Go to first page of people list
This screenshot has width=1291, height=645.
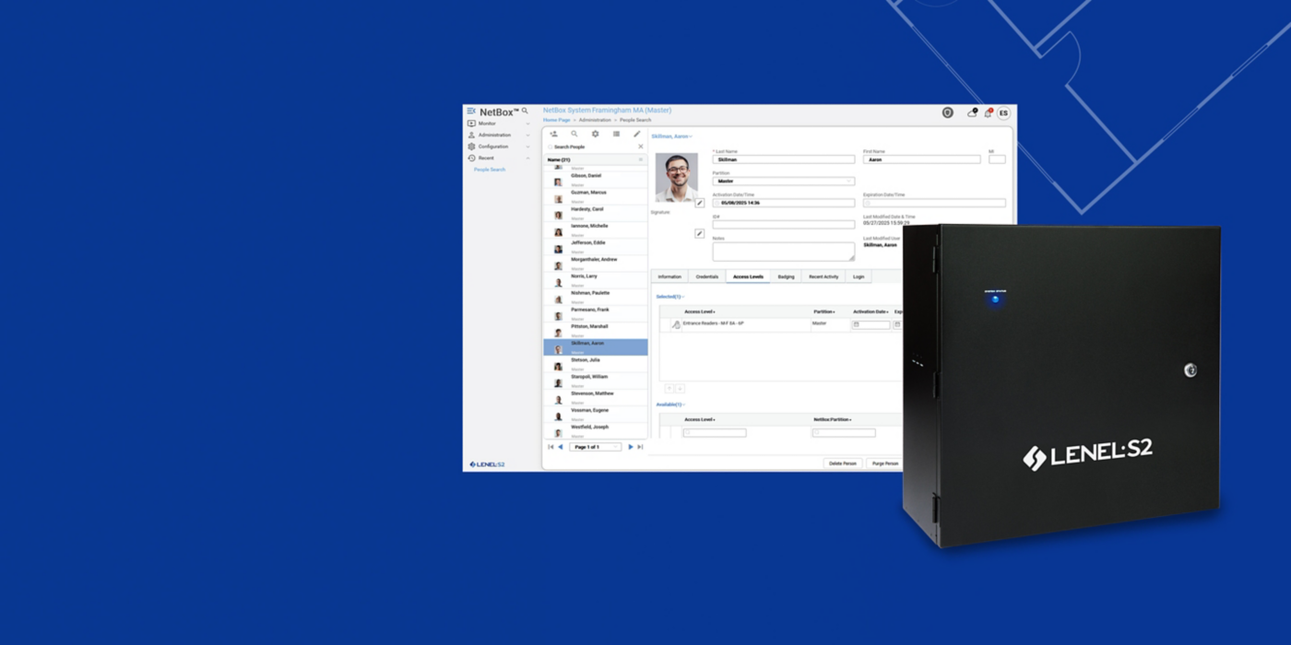coord(551,447)
